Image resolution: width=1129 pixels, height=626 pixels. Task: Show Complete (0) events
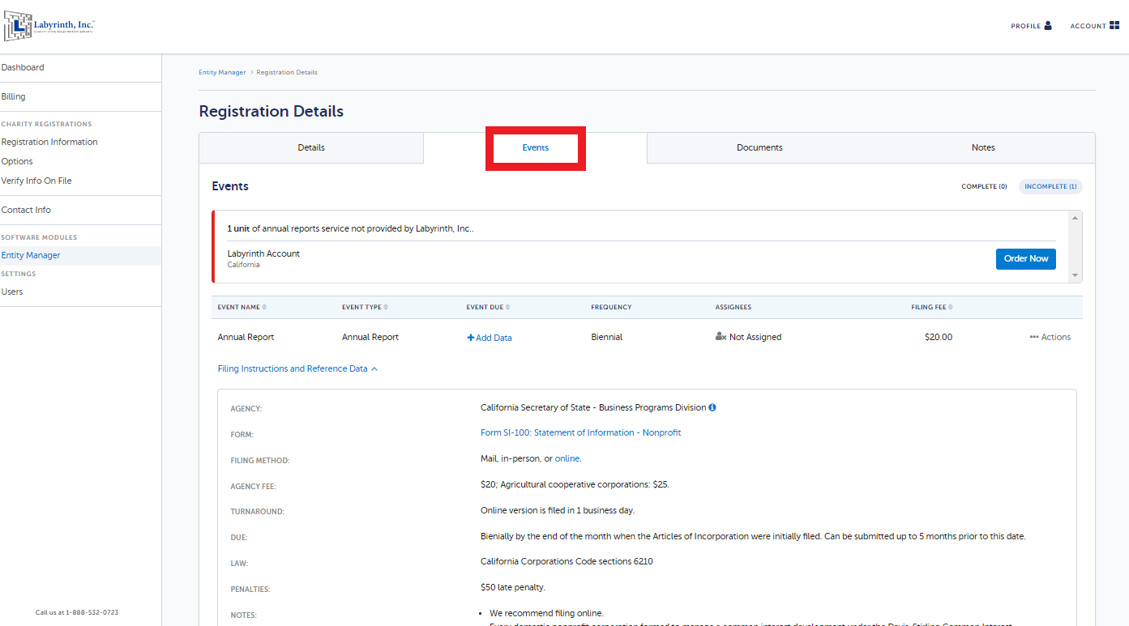click(x=984, y=186)
